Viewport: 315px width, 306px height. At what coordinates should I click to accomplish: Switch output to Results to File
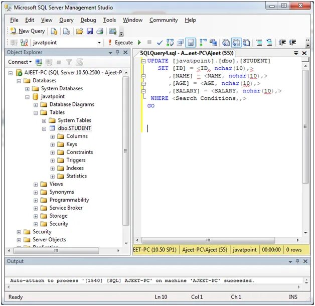click(246, 43)
